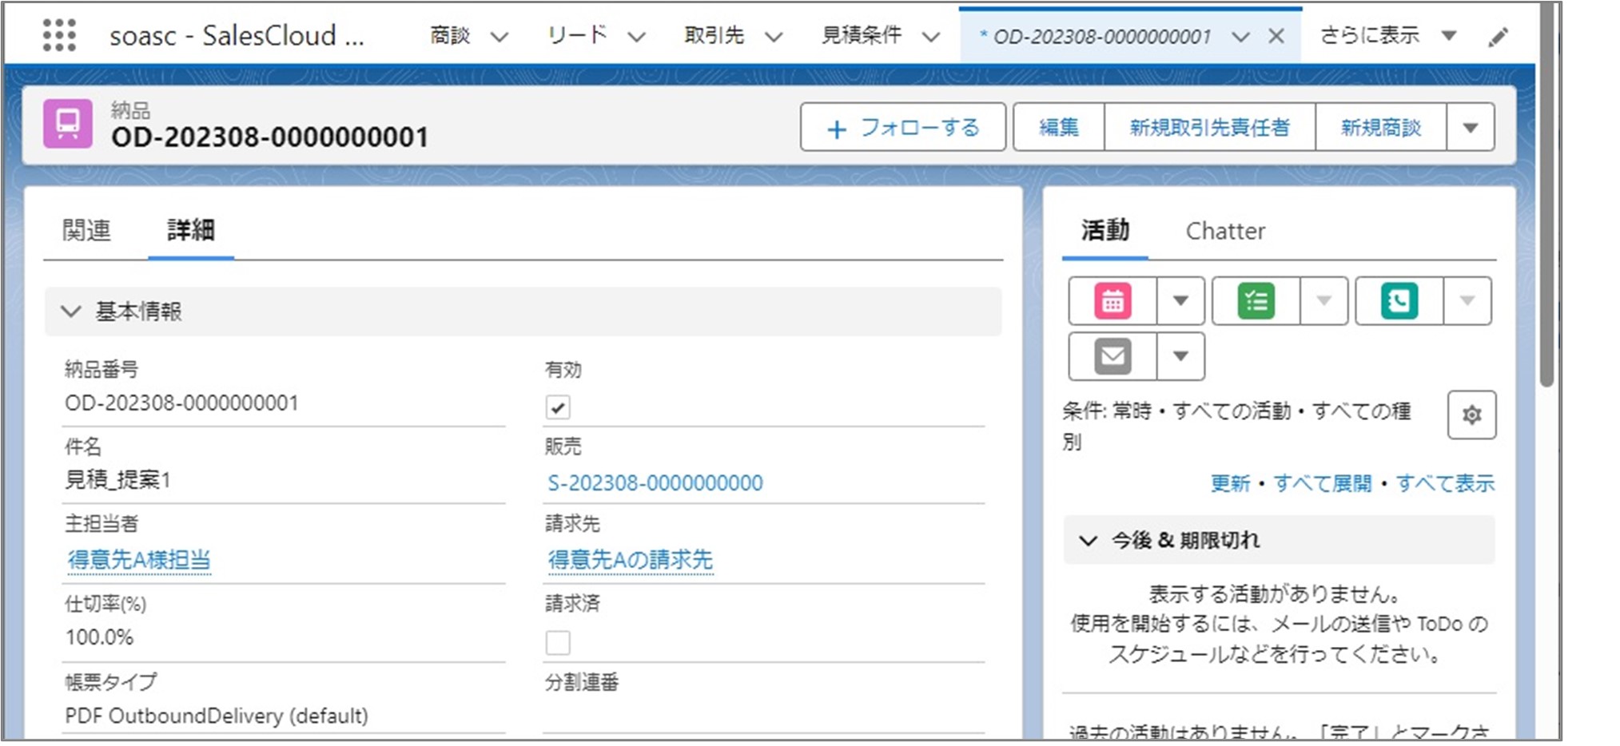The image size is (1620, 746).
Task: Click the 新規商談 button
Action: (x=1381, y=127)
